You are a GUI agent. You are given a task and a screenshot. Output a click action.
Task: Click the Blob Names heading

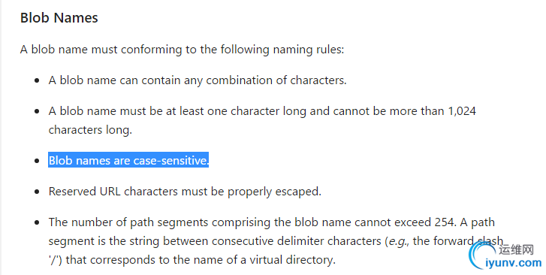point(59,18)
